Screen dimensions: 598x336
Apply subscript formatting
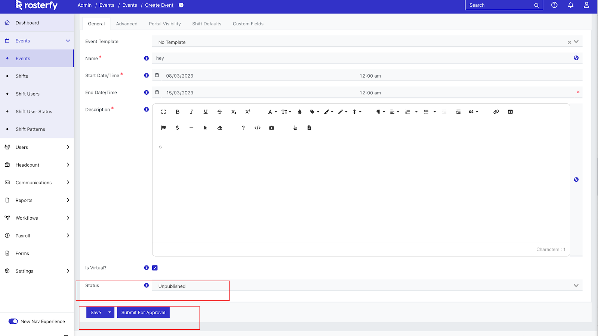pos(234,112)
